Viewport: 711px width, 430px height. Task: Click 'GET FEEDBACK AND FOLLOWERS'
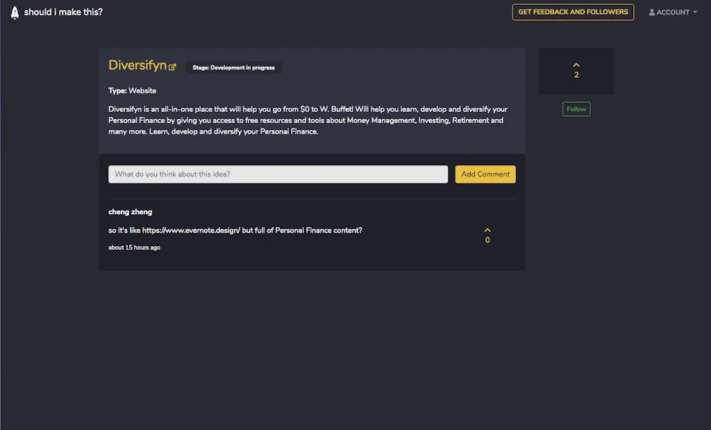click(573, 12)
